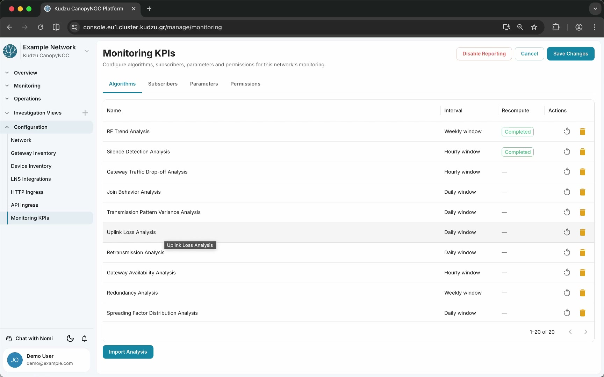Open browser extensions icon

556,27
